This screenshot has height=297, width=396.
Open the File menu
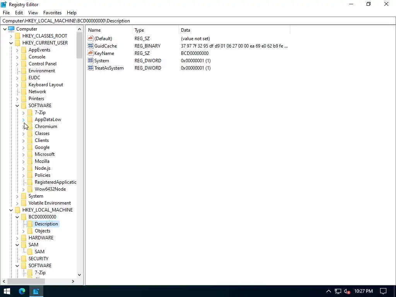(6, 13)
